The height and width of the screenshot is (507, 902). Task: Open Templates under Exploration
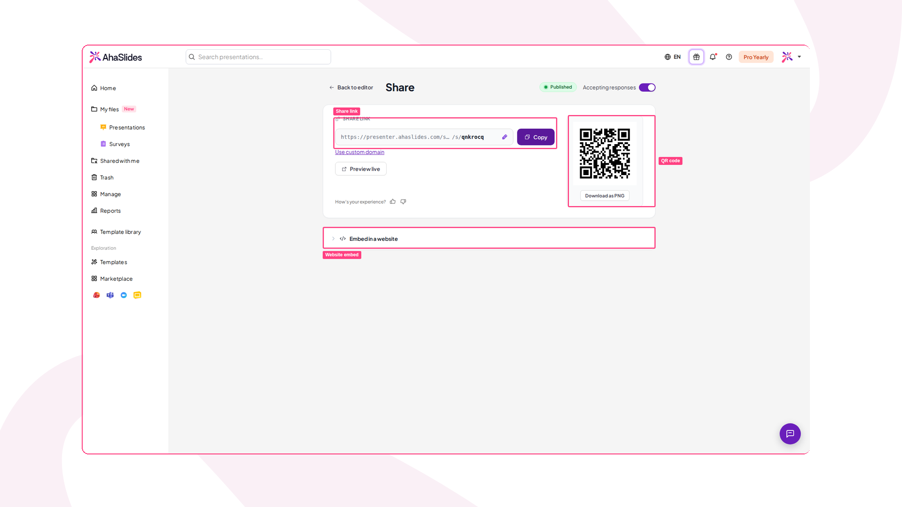(x=109, y=262)
